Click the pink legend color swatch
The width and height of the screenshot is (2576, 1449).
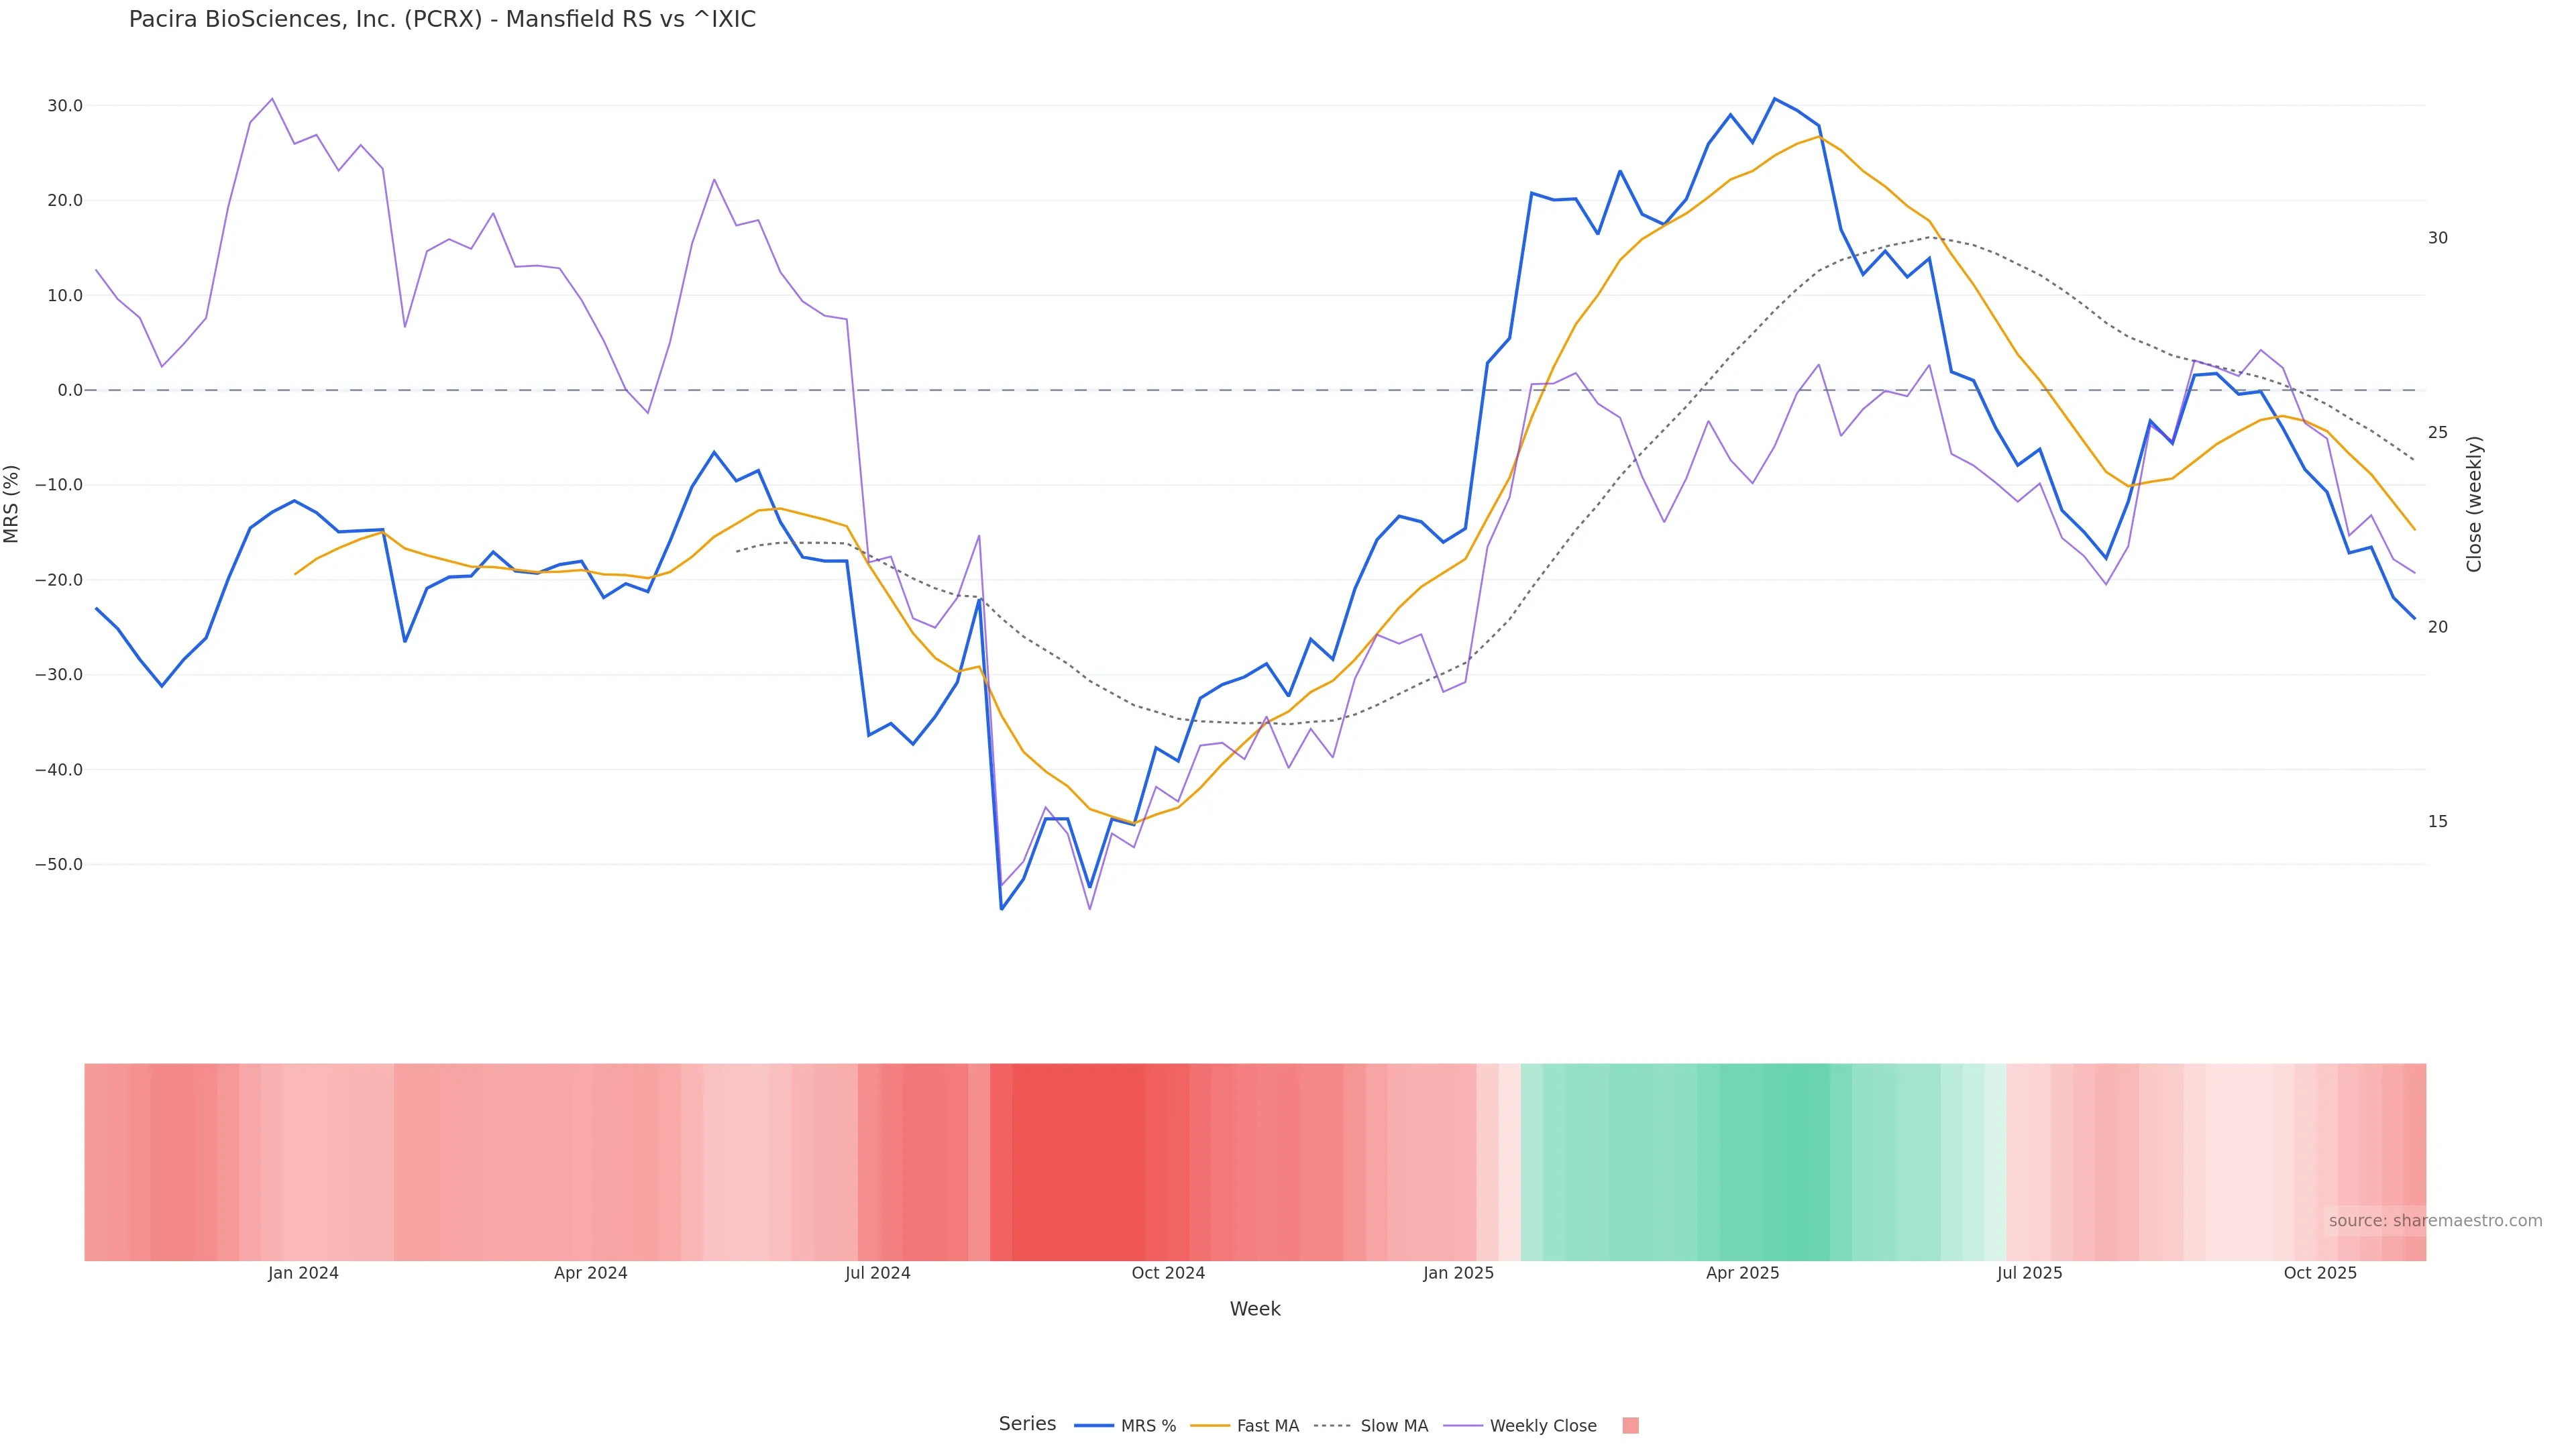[x=1630, y=1426]
